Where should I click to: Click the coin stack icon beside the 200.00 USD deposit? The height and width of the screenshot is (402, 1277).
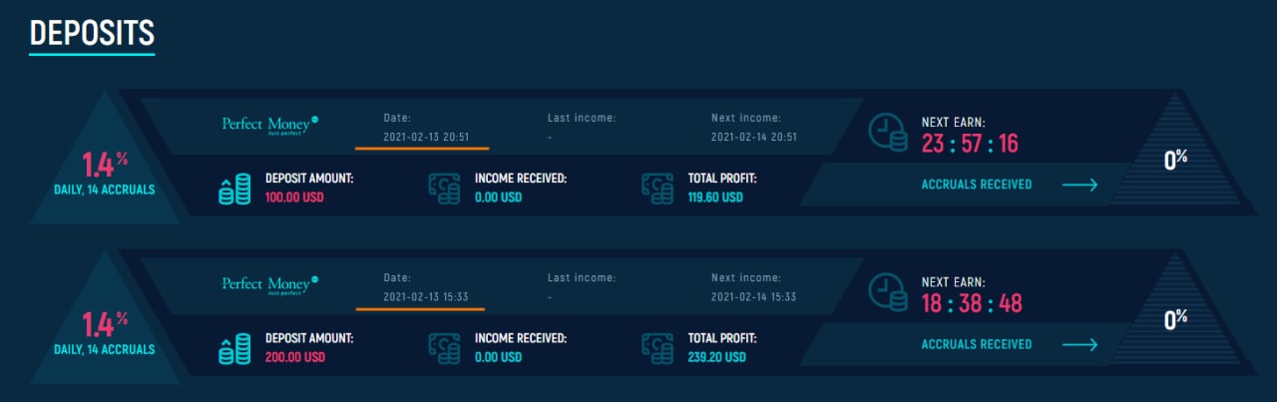[234, 348]
